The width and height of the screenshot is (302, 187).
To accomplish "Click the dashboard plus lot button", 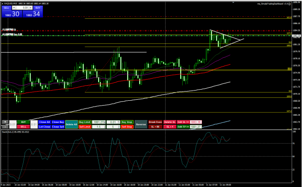I will point(5,122).
